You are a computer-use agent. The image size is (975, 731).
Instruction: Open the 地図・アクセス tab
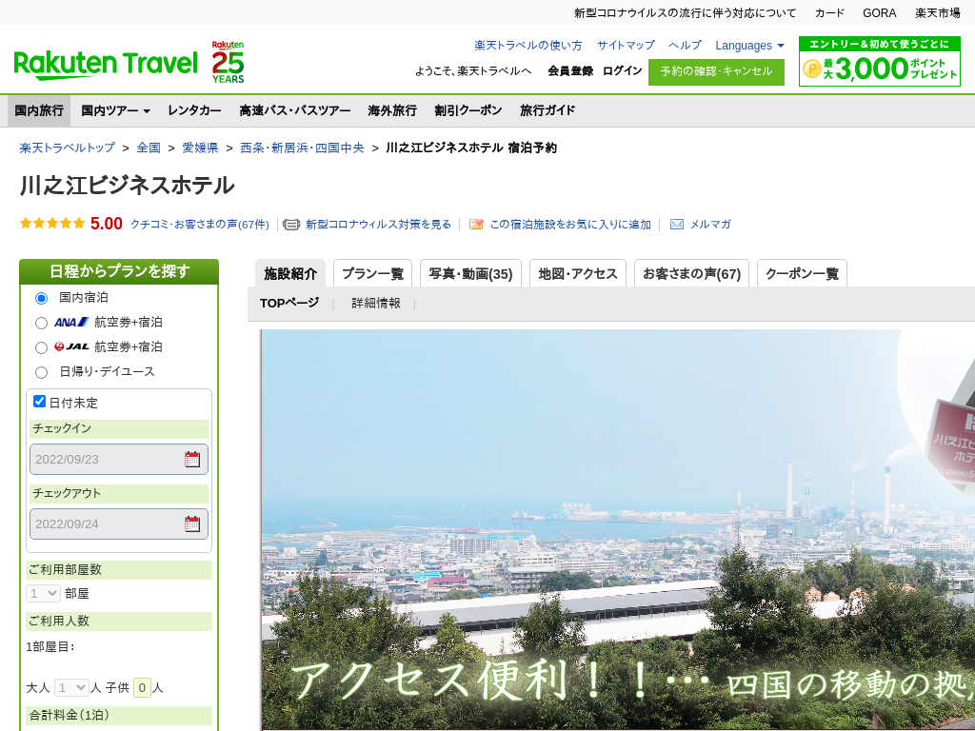577,274
